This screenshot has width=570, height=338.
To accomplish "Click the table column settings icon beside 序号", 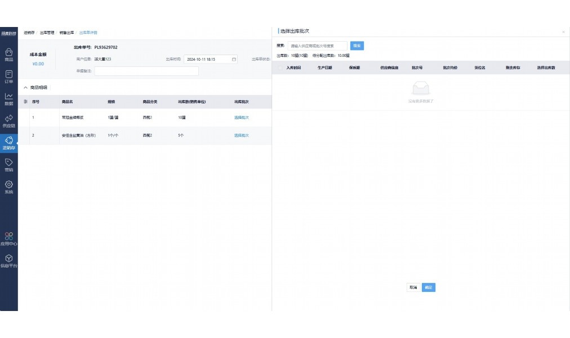I will (x=25, y=102).
